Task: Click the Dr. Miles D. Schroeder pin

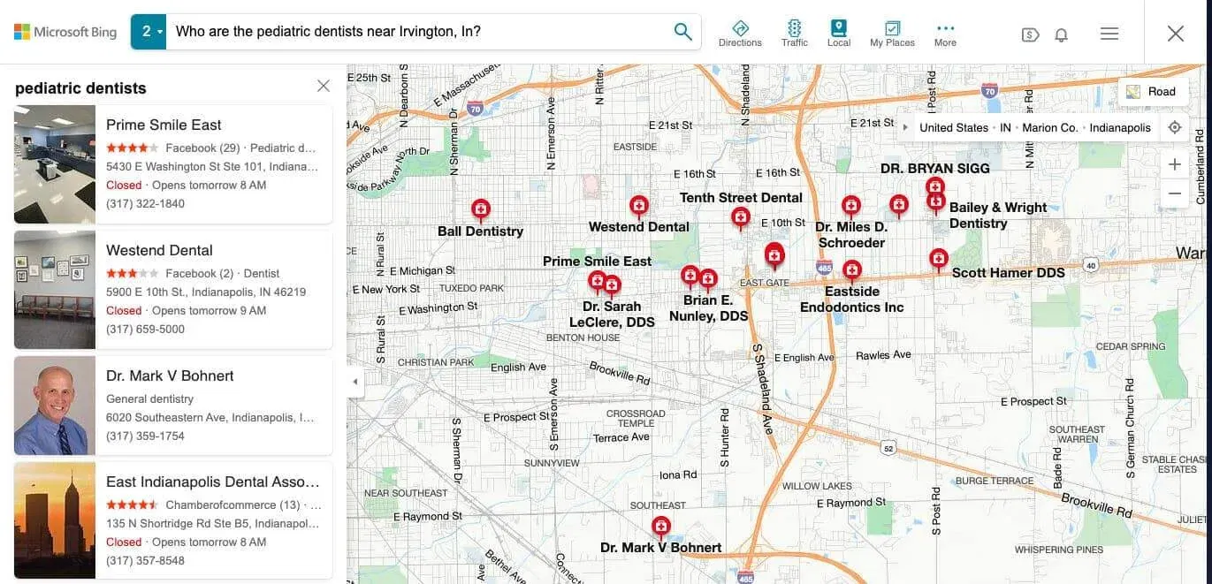Action: pos(850,208)
